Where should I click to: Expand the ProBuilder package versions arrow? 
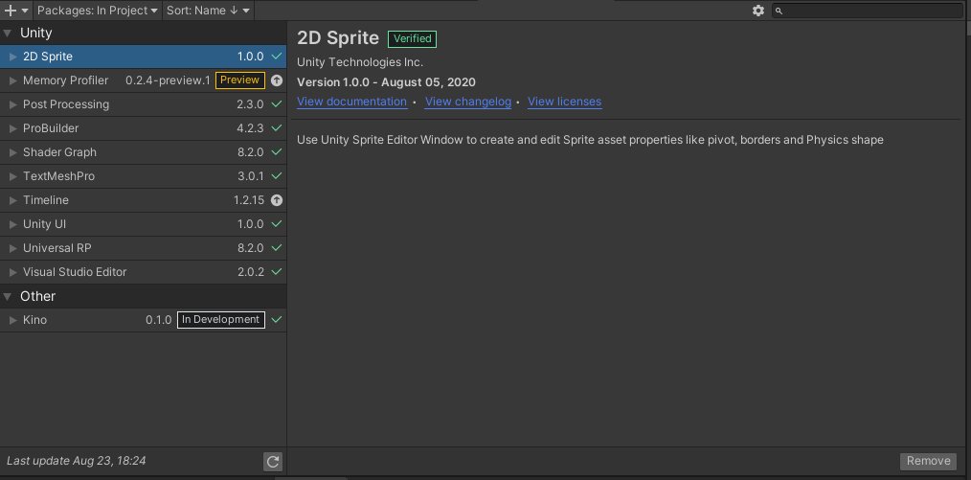coord(12,128)
